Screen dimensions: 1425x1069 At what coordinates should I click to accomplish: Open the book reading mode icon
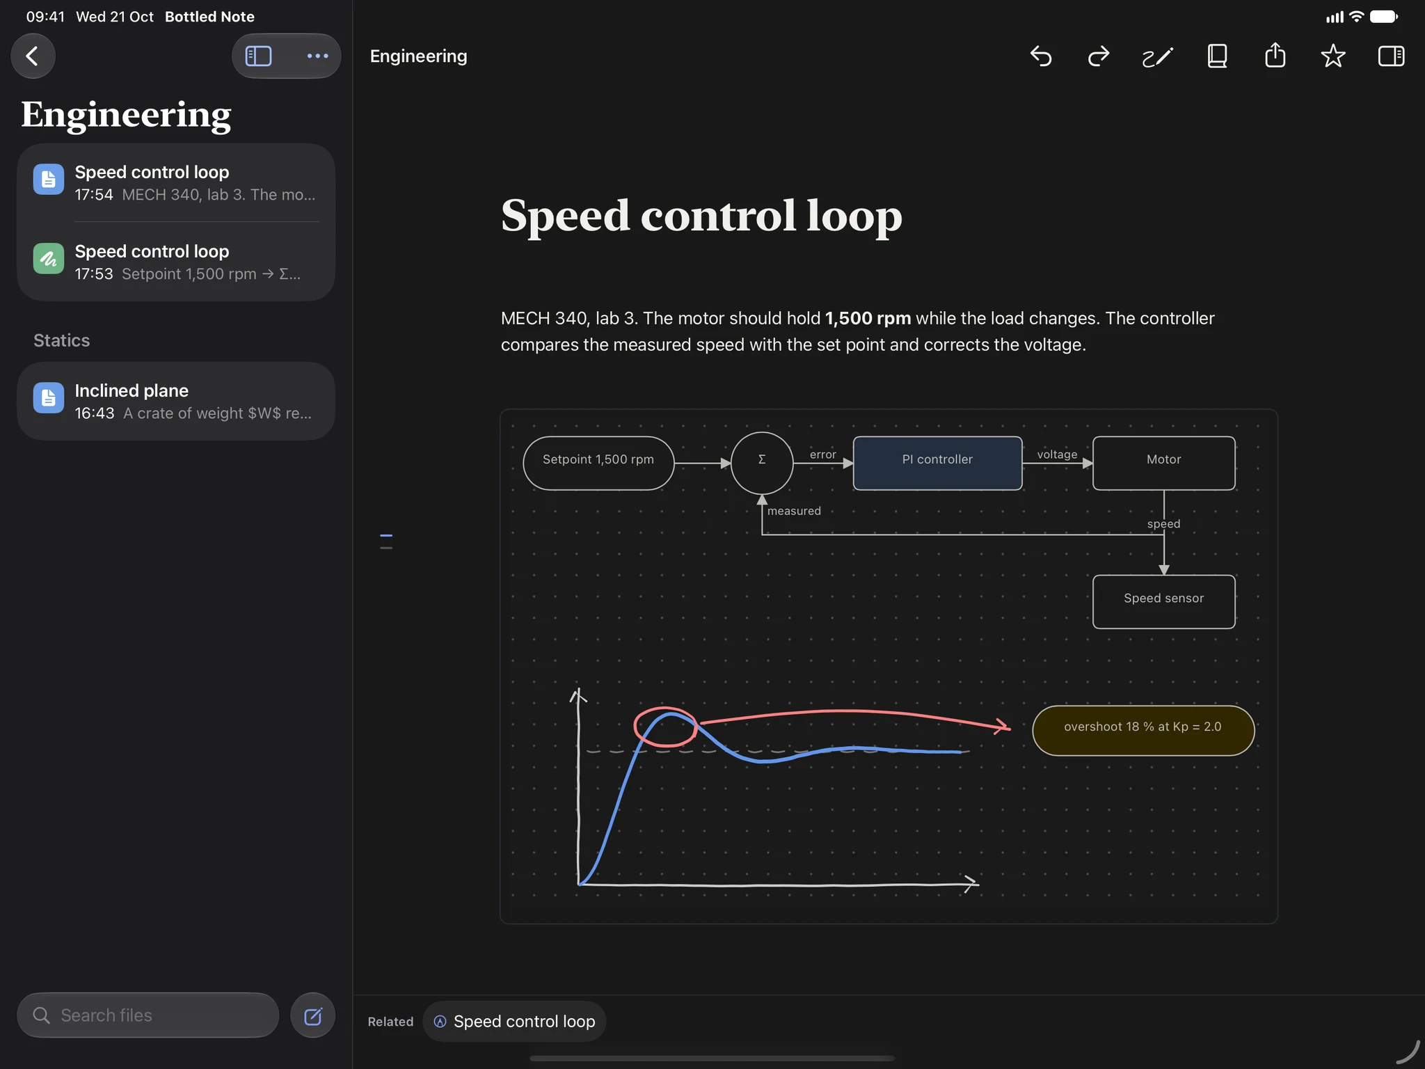[x=1217, y=56]
